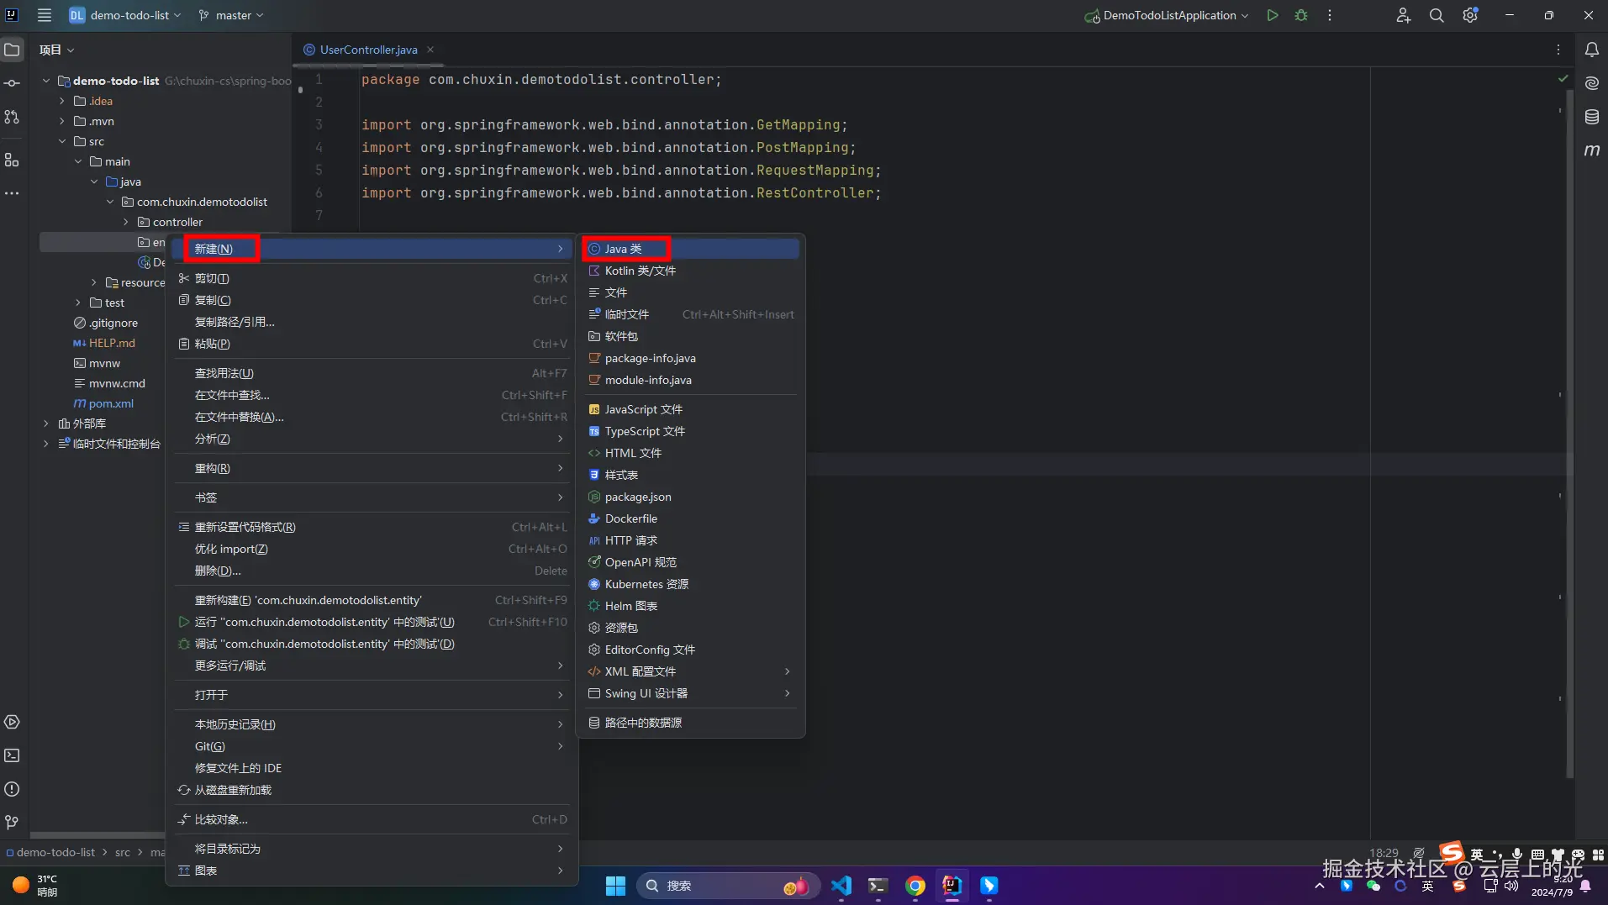Open the Git tool window
The image size is (1608, 905).
coord(12,822)
